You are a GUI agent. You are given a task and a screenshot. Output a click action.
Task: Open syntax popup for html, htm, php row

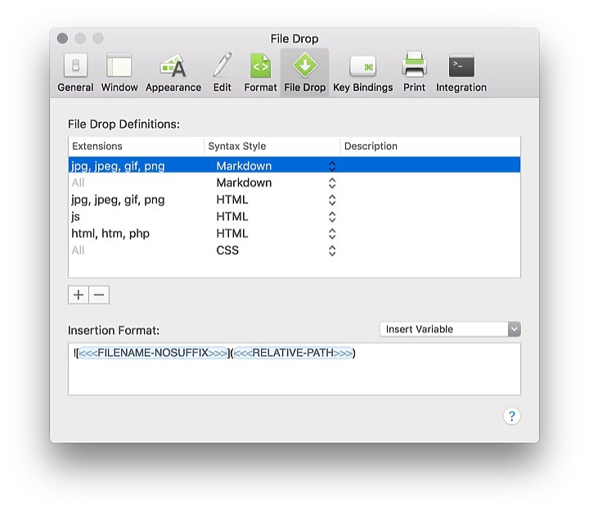(332, 234)
